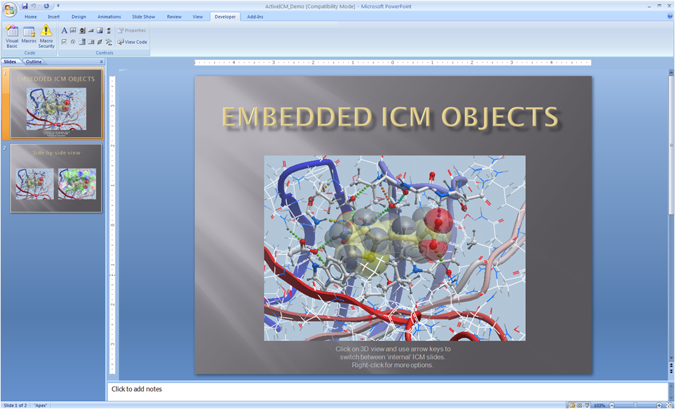The height and width of the screenshot is (409, 675).
Task: Zoom out with the minus button
Action: 612,406
